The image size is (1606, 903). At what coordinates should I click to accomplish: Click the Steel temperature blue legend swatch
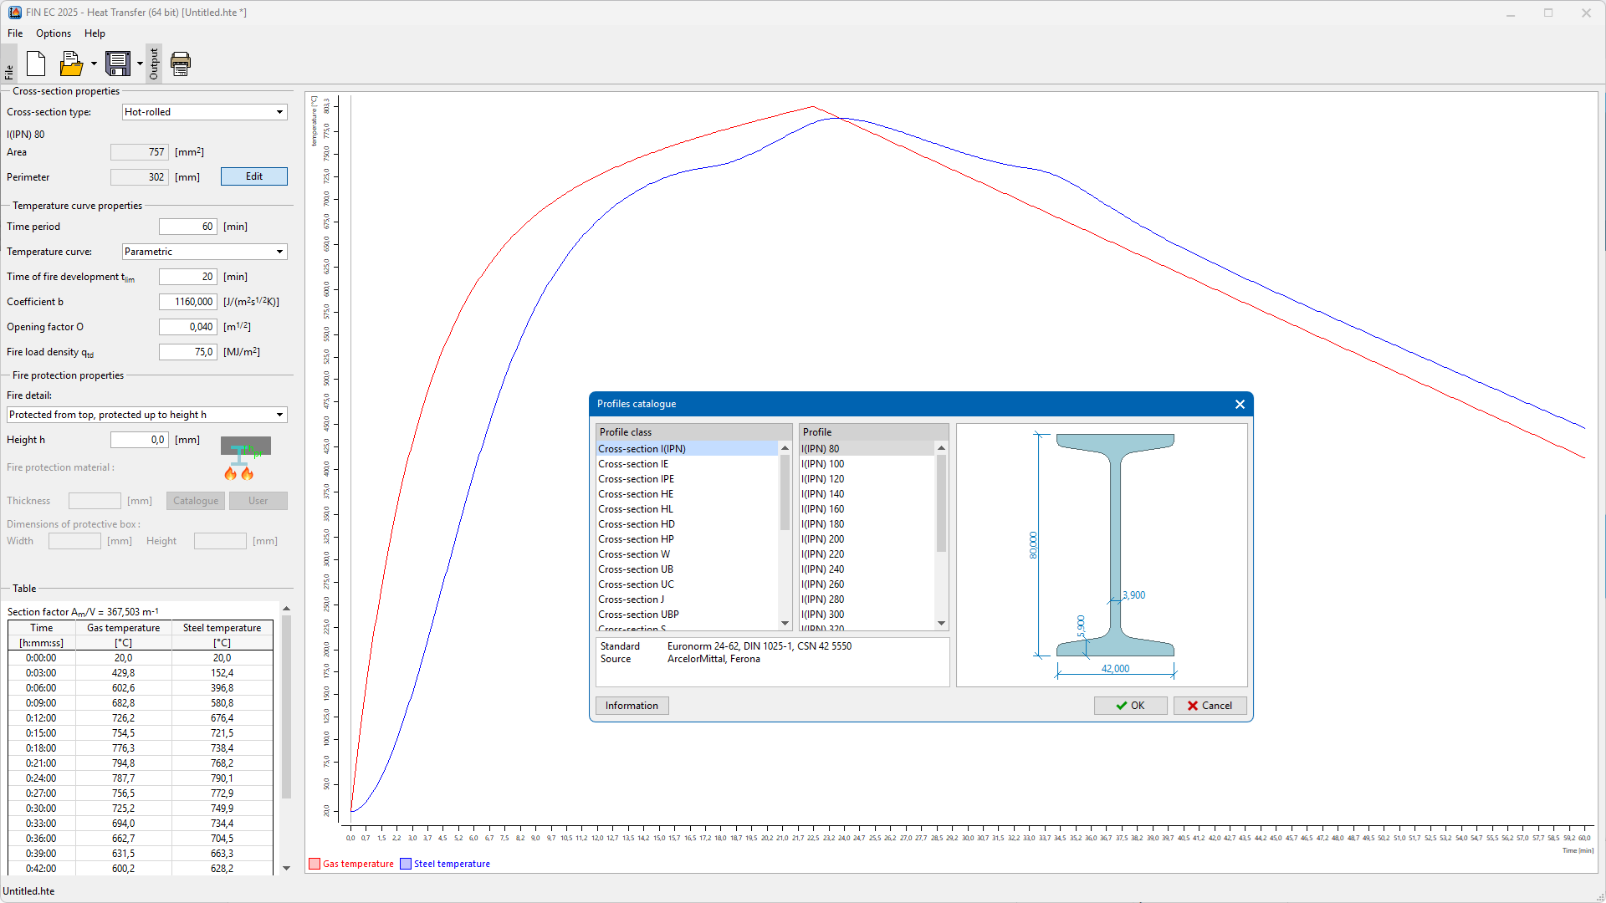point(406,864)
